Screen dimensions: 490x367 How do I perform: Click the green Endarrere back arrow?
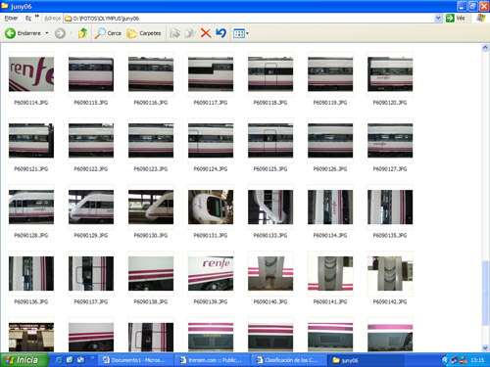(x=10, y=33)
